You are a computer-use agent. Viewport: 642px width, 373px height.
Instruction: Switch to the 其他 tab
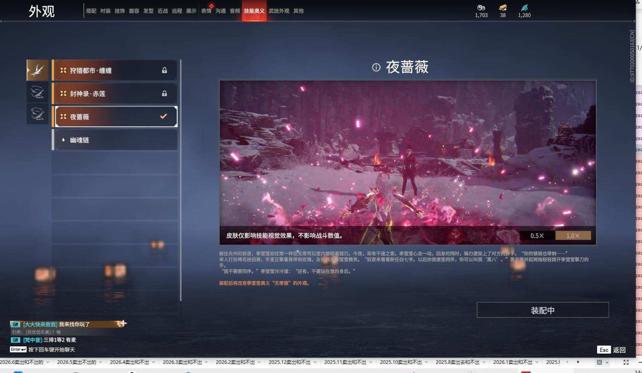(298, 11)
